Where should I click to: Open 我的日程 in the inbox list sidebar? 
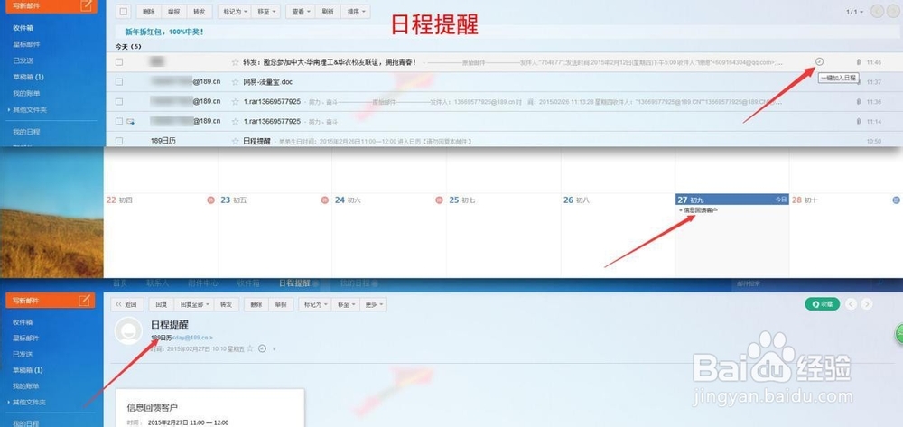[26, 132]
